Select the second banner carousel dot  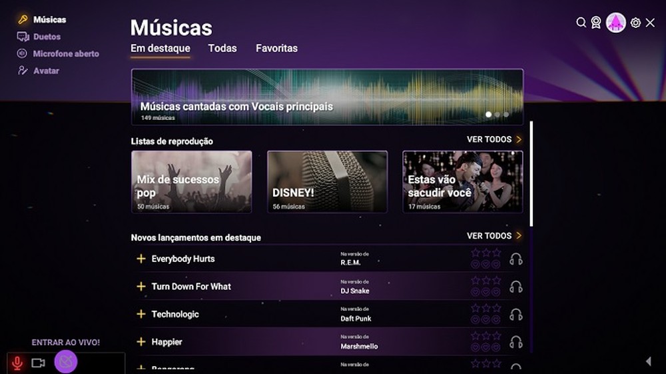(498, 114)
